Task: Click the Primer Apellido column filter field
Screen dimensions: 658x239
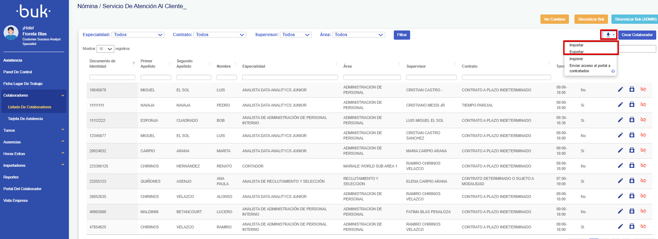Action: [x=156, y=77]
